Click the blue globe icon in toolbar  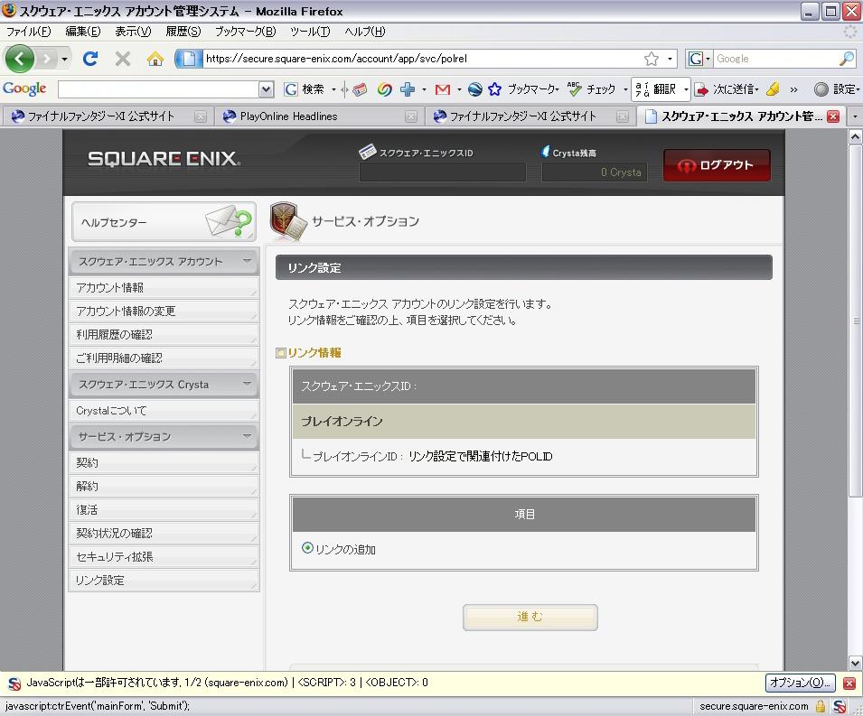pyautogui.click(x=475, y=89)
